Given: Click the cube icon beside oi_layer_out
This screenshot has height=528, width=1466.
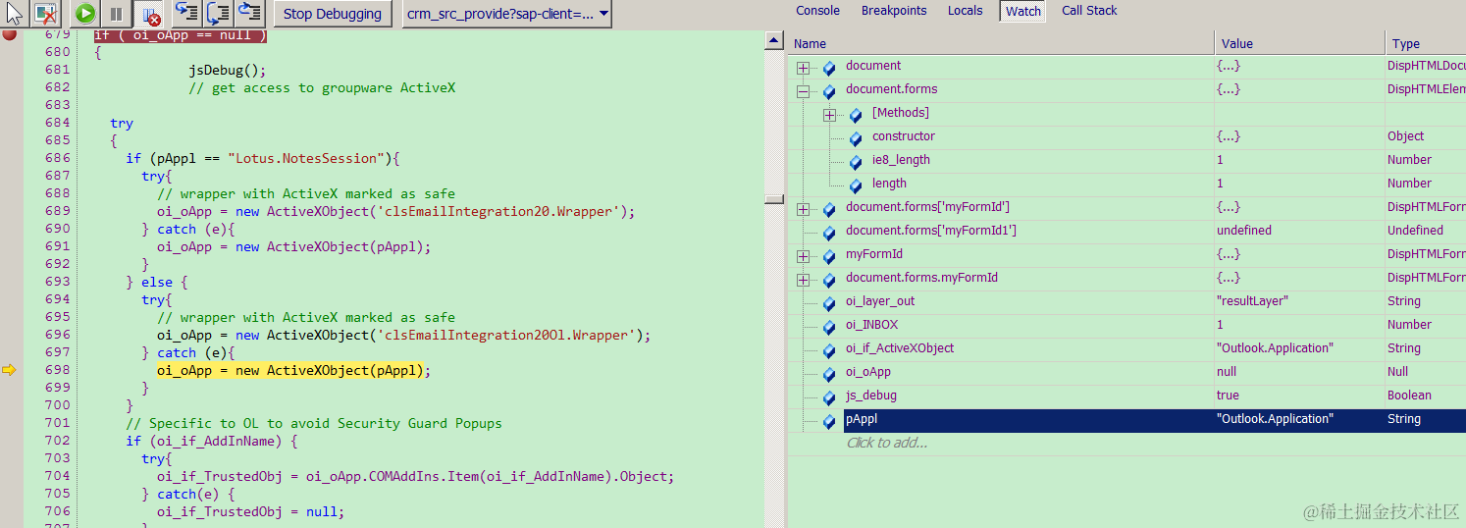Looking at the screenshot, I should click(829, 303).
